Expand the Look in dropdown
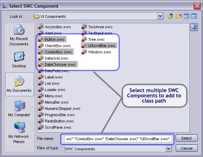This screenshot has height=157, width=203. point(160,16)
